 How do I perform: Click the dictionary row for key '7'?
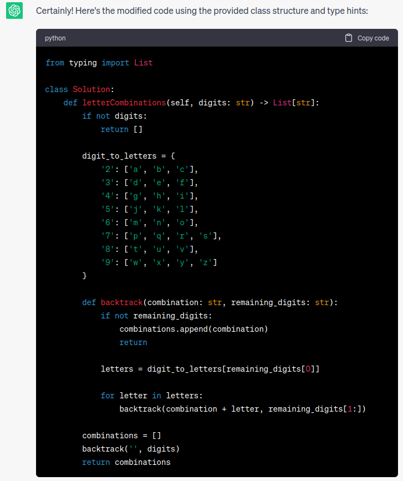click(x=161, y=236)
